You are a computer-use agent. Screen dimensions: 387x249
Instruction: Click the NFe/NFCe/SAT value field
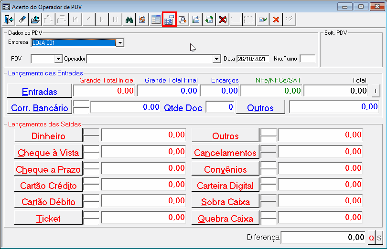click(271, 91)
